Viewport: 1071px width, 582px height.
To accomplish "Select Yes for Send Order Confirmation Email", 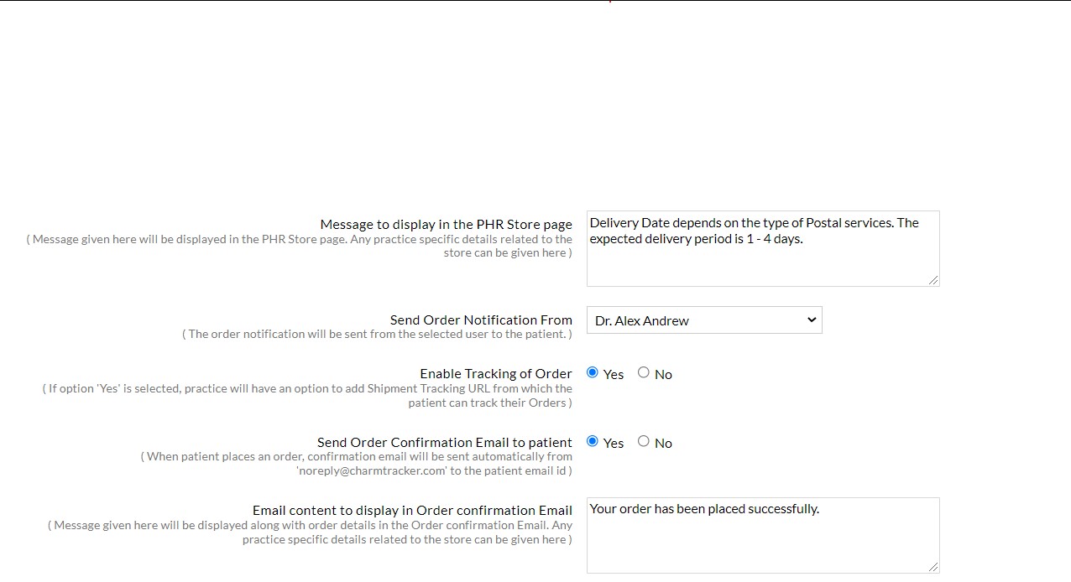I will (x=593, y=441).
